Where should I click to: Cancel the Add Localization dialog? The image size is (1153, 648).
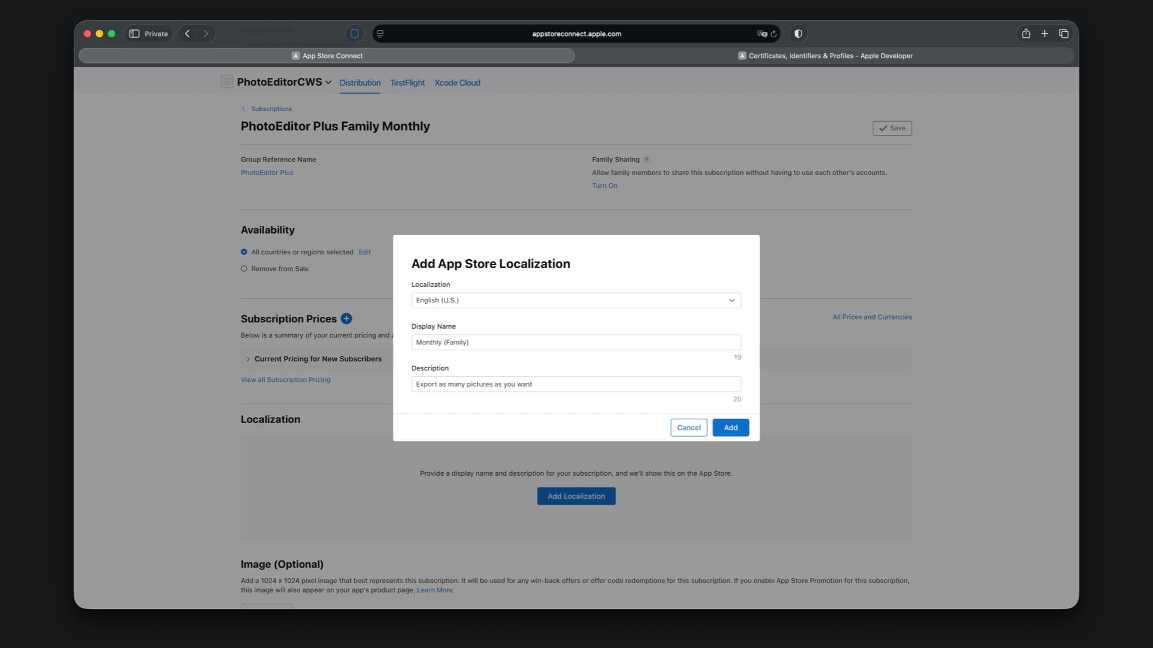[x=688, y=427]
